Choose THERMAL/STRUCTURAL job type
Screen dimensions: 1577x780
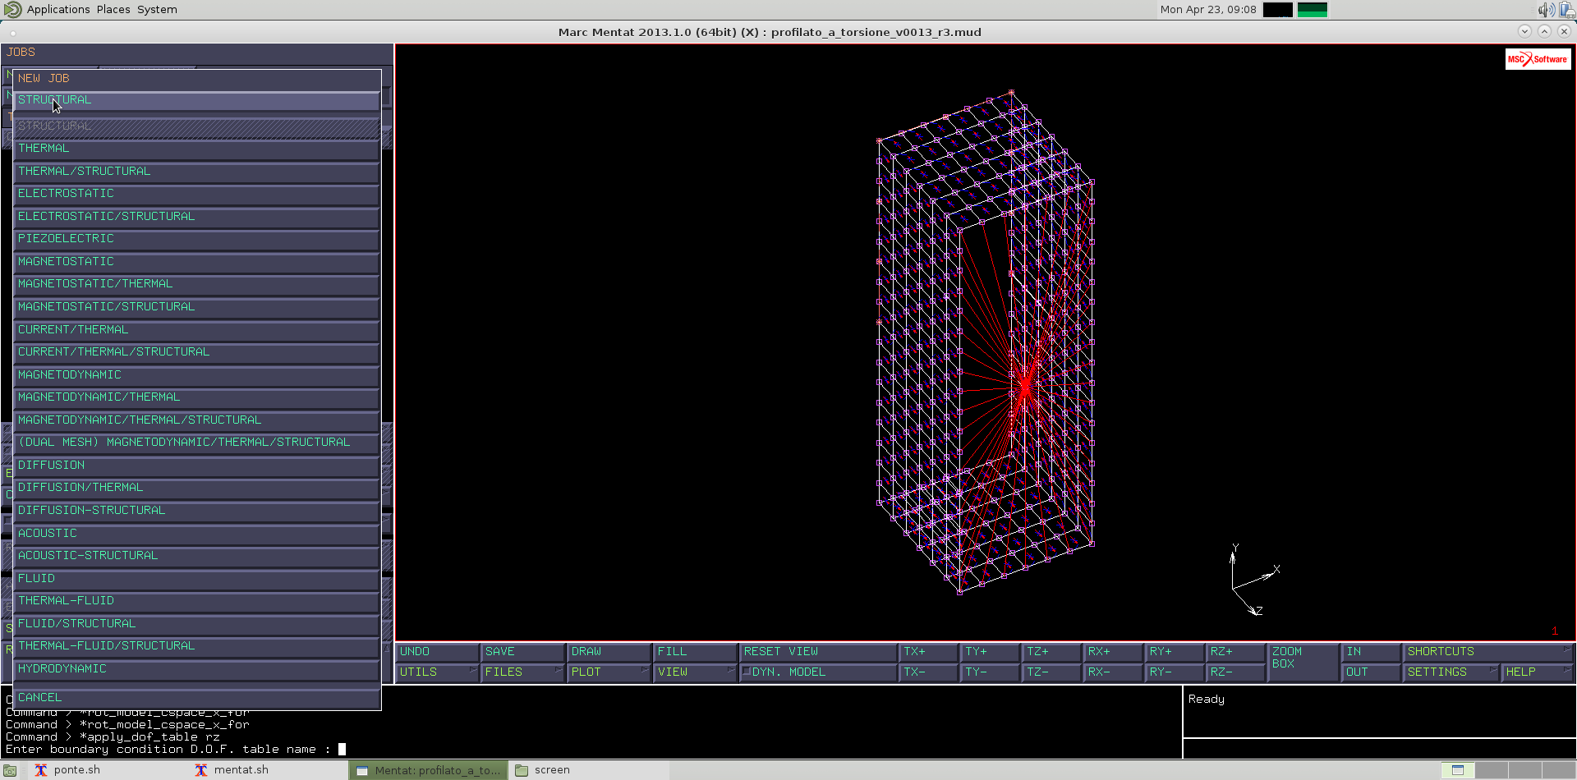[x=196, y=172]
